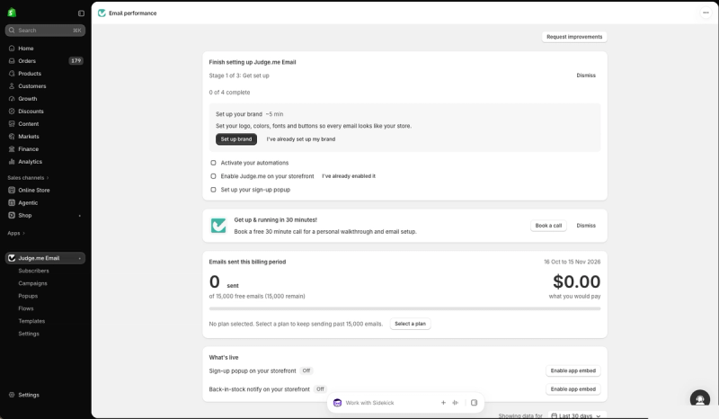
Task: Click the Home house icon
Action: (12, 49)
